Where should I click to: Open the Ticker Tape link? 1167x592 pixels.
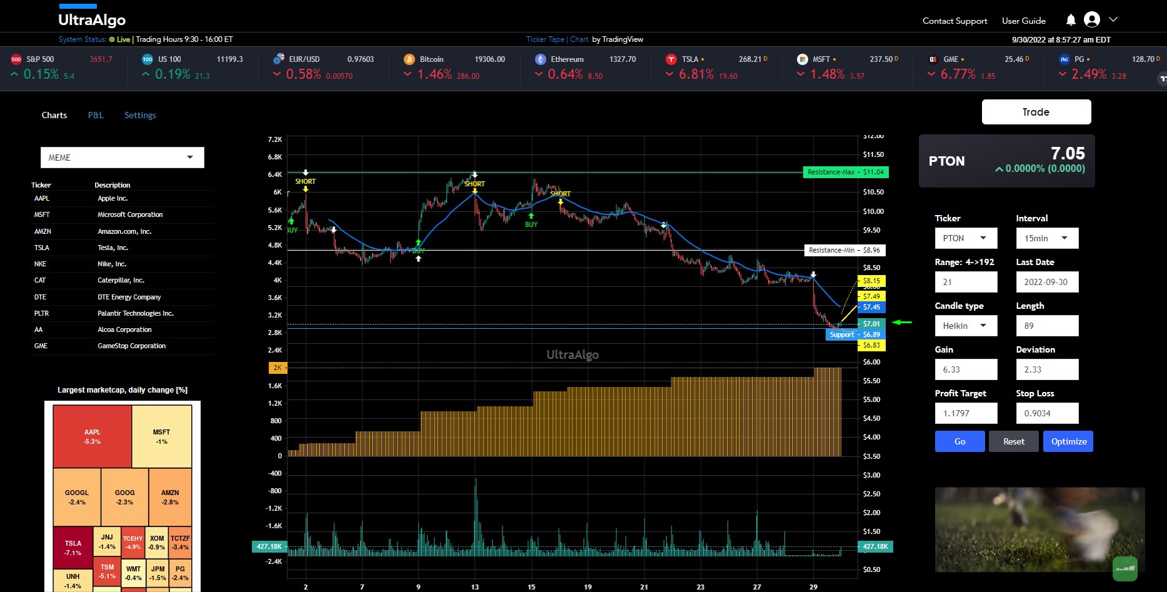pos(545,39)
